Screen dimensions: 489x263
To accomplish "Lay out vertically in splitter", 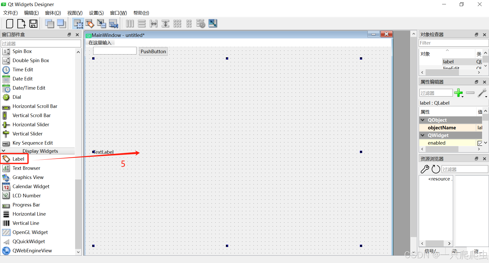I will click(x=166, y=24).
